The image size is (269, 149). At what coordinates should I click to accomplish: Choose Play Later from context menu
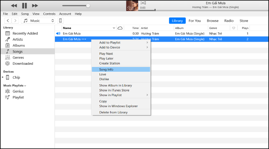tap(121, 58)
